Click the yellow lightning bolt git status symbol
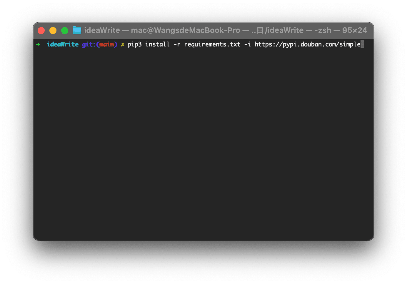Viewport: 407px width, 284px height. tap(122, 44)
